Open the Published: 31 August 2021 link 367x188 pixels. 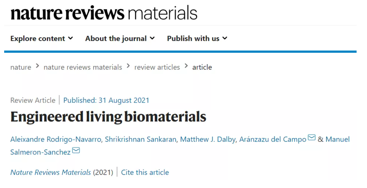tap(106, 100)
